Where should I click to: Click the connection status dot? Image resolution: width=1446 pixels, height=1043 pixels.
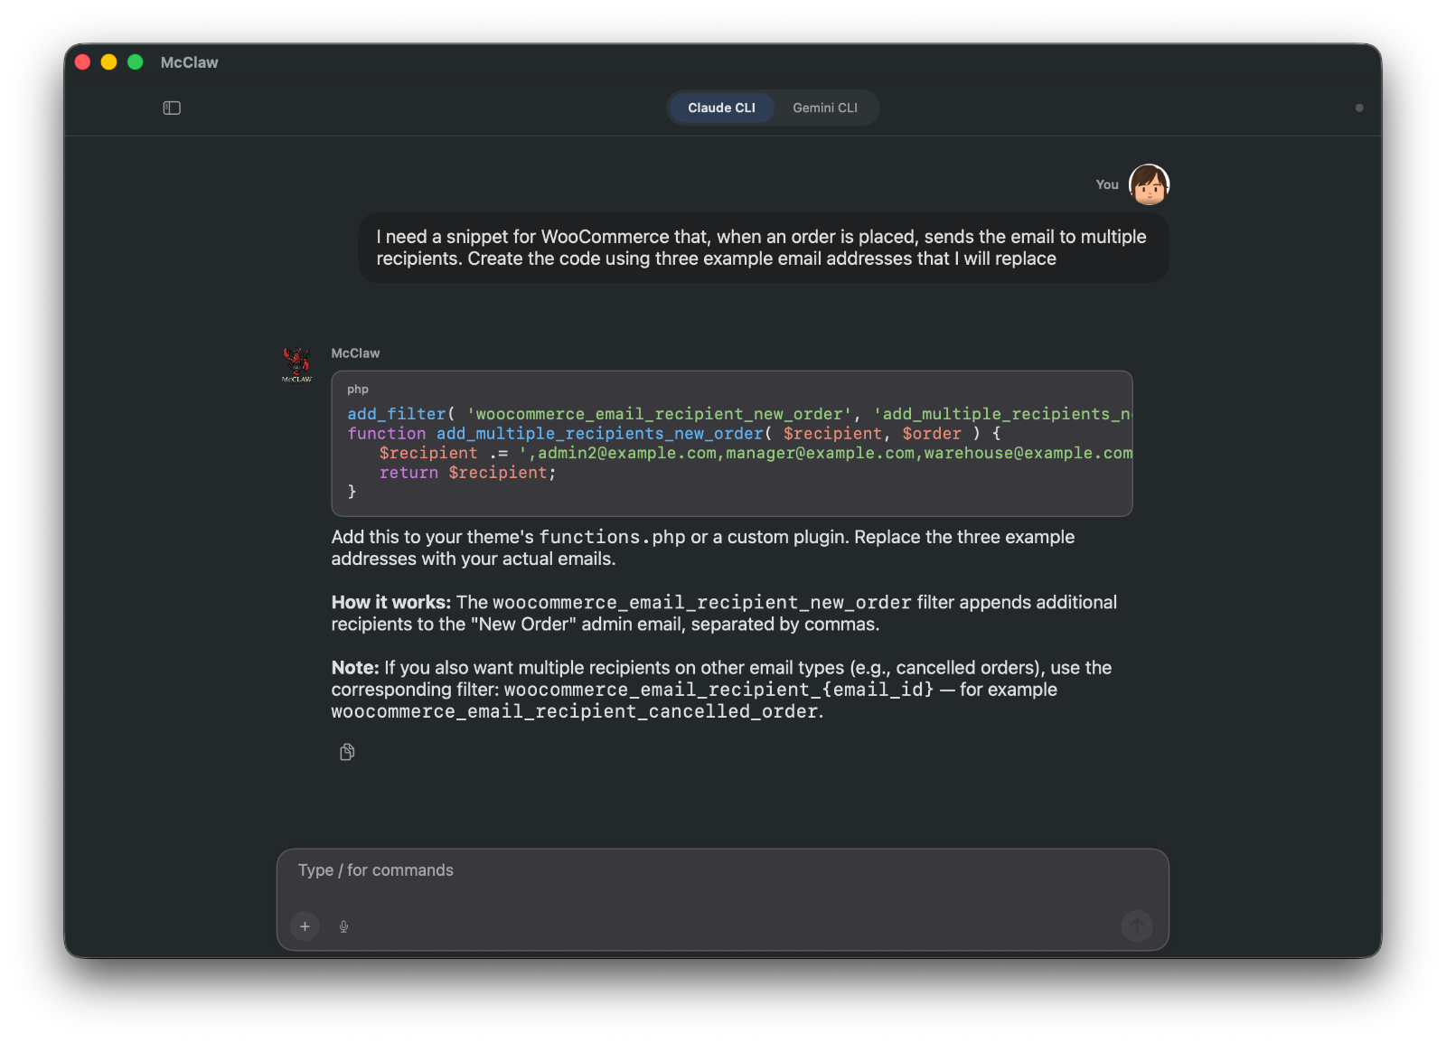1359,108
